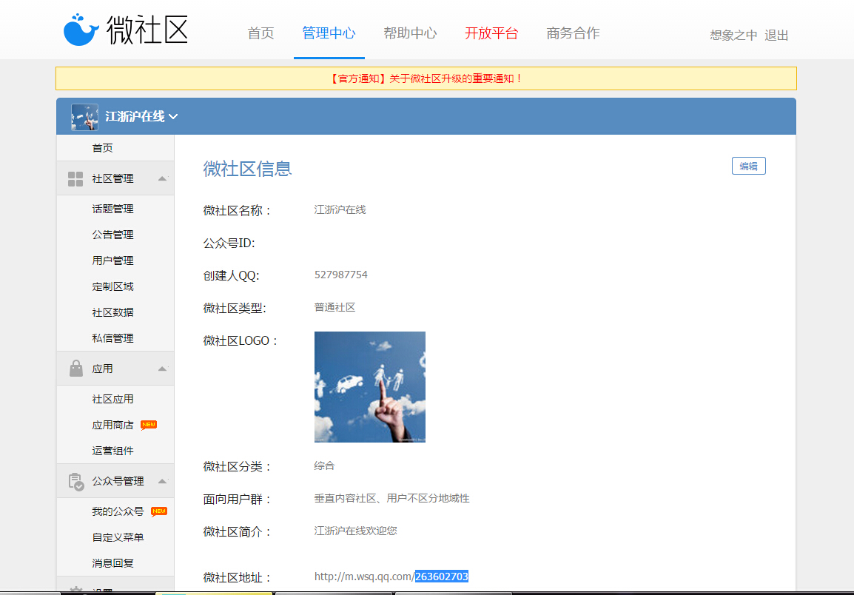This screenshot has height=595, width=854.
Task: Click the creator QQ number 527987754
Action: tap(341, 275)
